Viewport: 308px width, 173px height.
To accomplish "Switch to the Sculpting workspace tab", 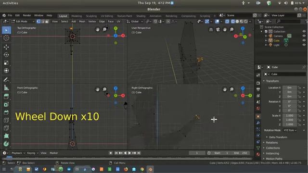I will 91,16.
